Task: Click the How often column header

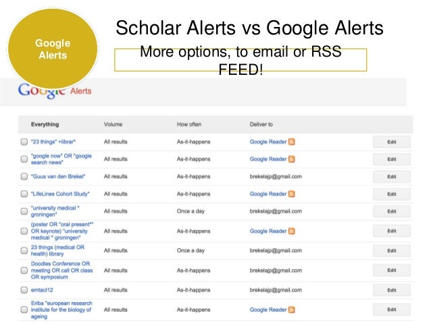Action: click(x=189, y=124)
